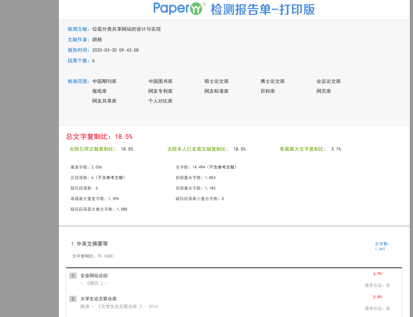Open source entry 企业网站总结

pos(94,276)
